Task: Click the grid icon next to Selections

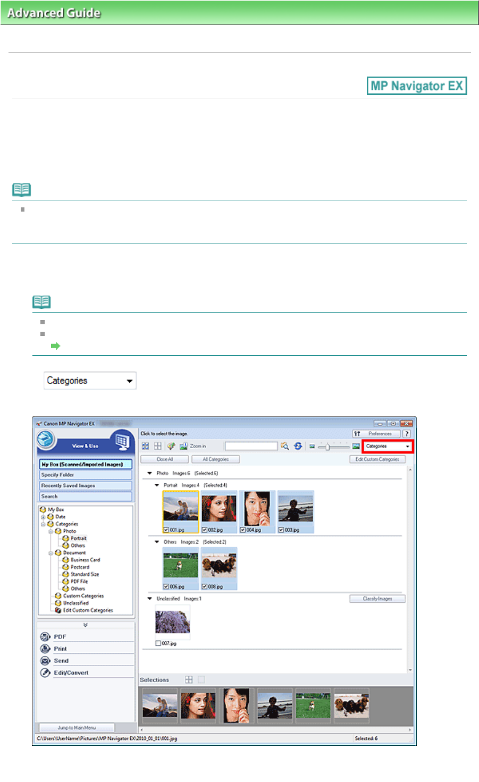Action: [189, 679]
